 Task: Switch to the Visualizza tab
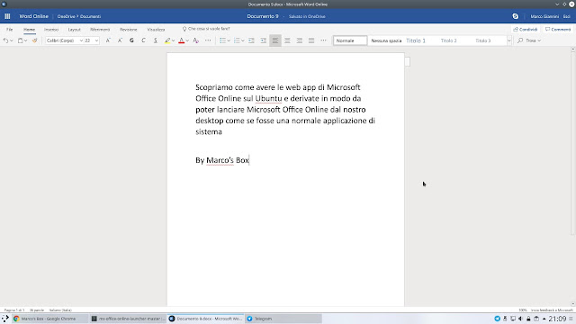156,30
